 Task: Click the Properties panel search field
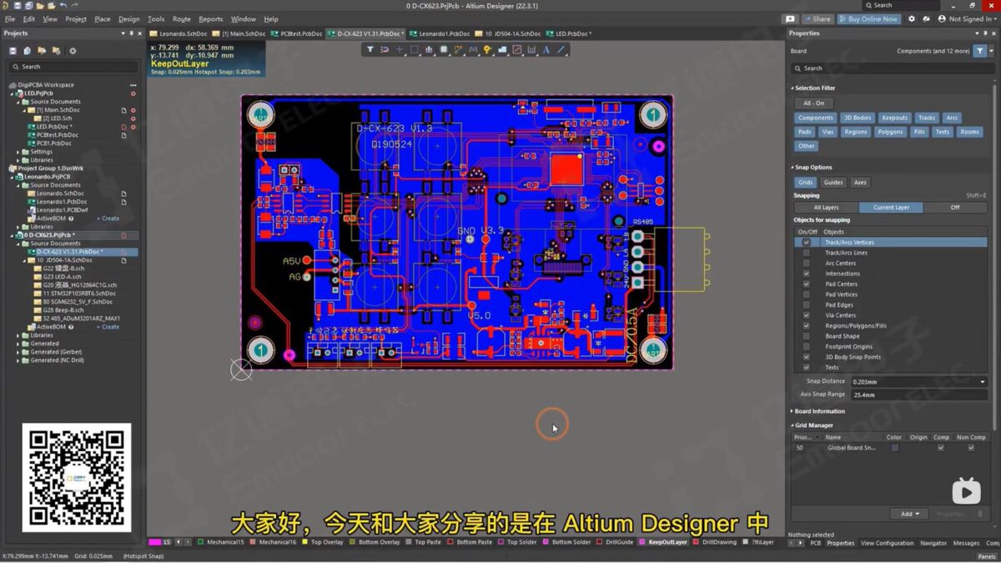coord(892,68)
